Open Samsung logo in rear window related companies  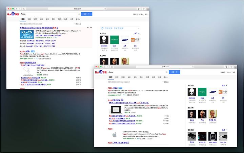[x=125, y=40]
